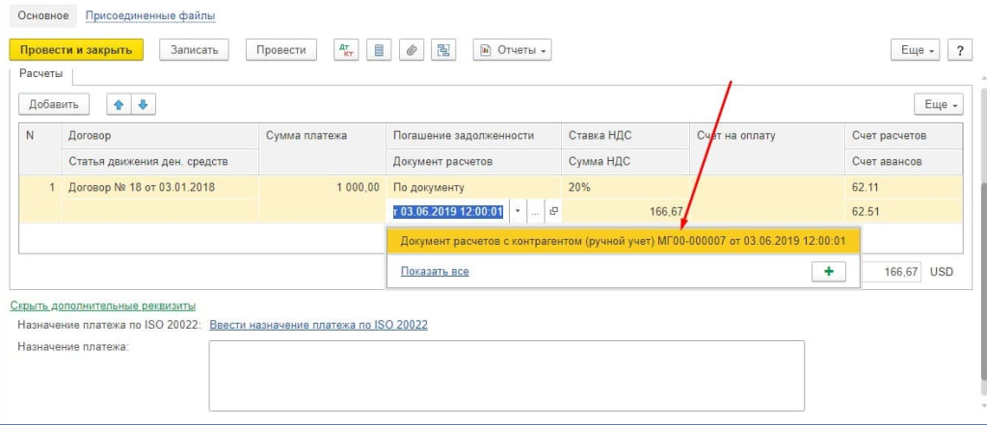Click the Назначение платежа text field
987x425 pixels.
click(506, 375)
